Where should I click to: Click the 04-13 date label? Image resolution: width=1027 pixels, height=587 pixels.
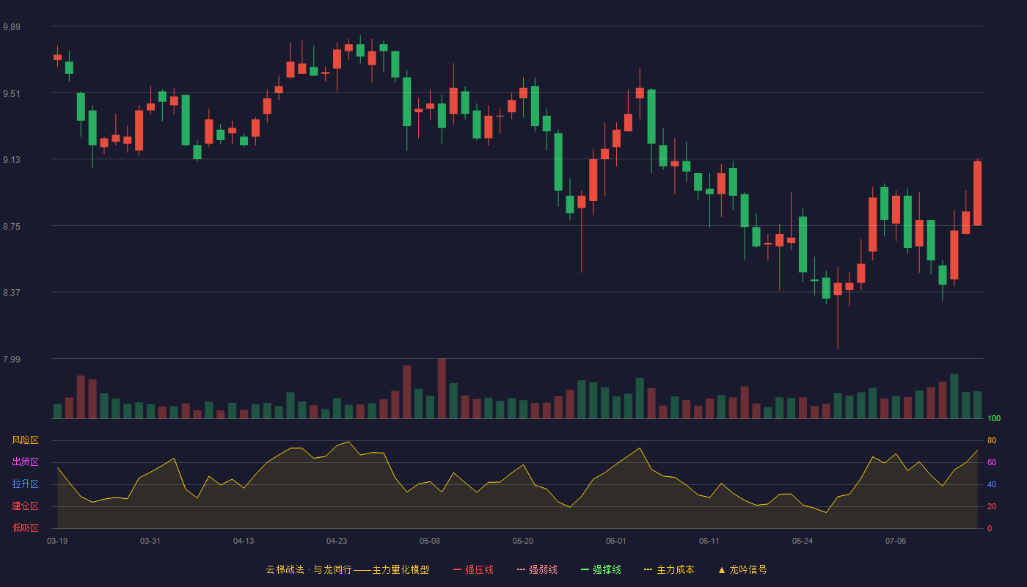[244, 541]
